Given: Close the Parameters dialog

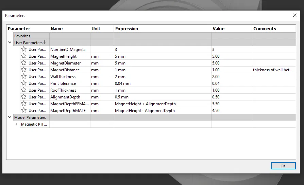Looking at the screenshot, I should tap(295, 15).
